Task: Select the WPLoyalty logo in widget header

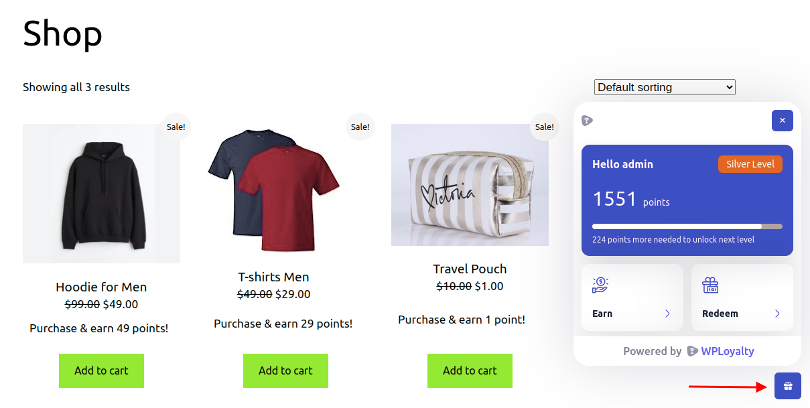Action: pos(588,120)
